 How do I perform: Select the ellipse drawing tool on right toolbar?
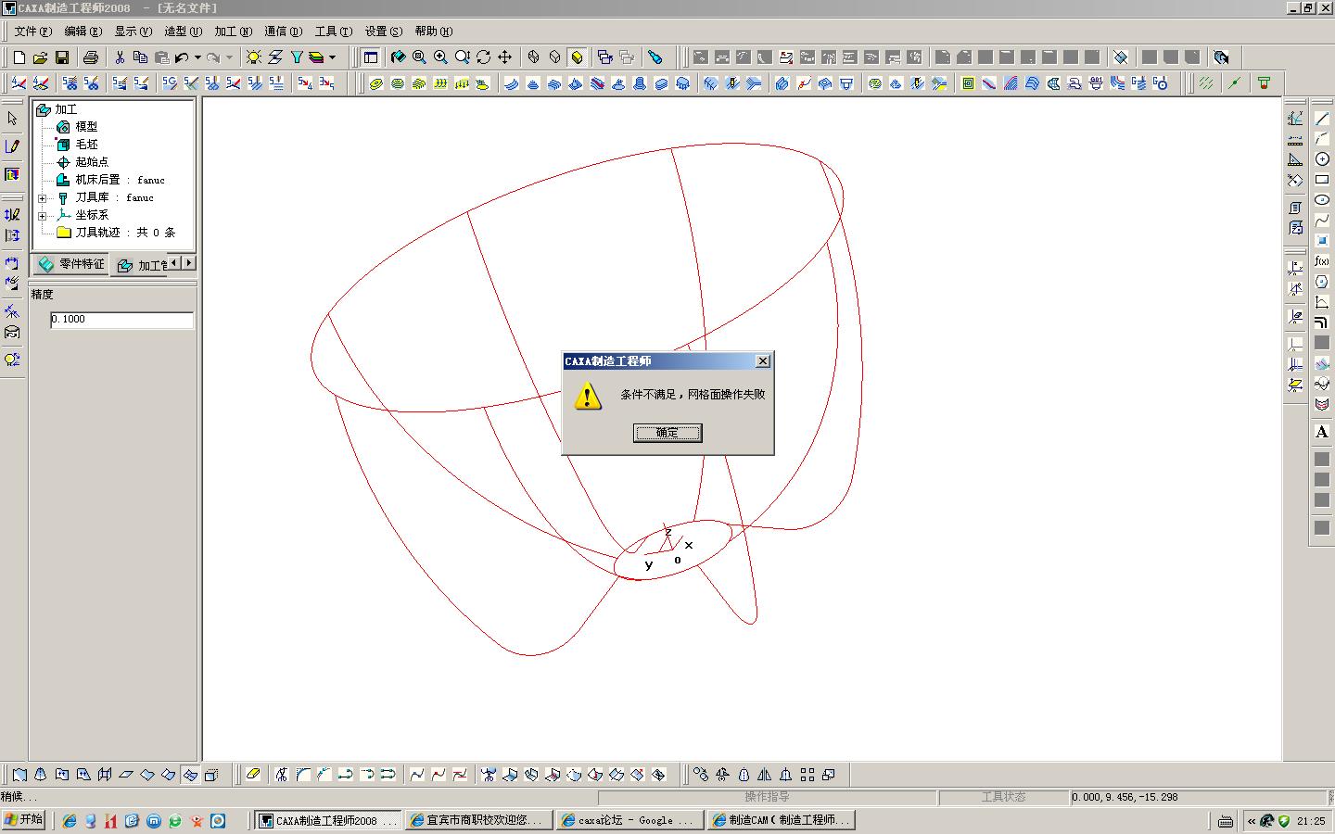point(1322,200)
